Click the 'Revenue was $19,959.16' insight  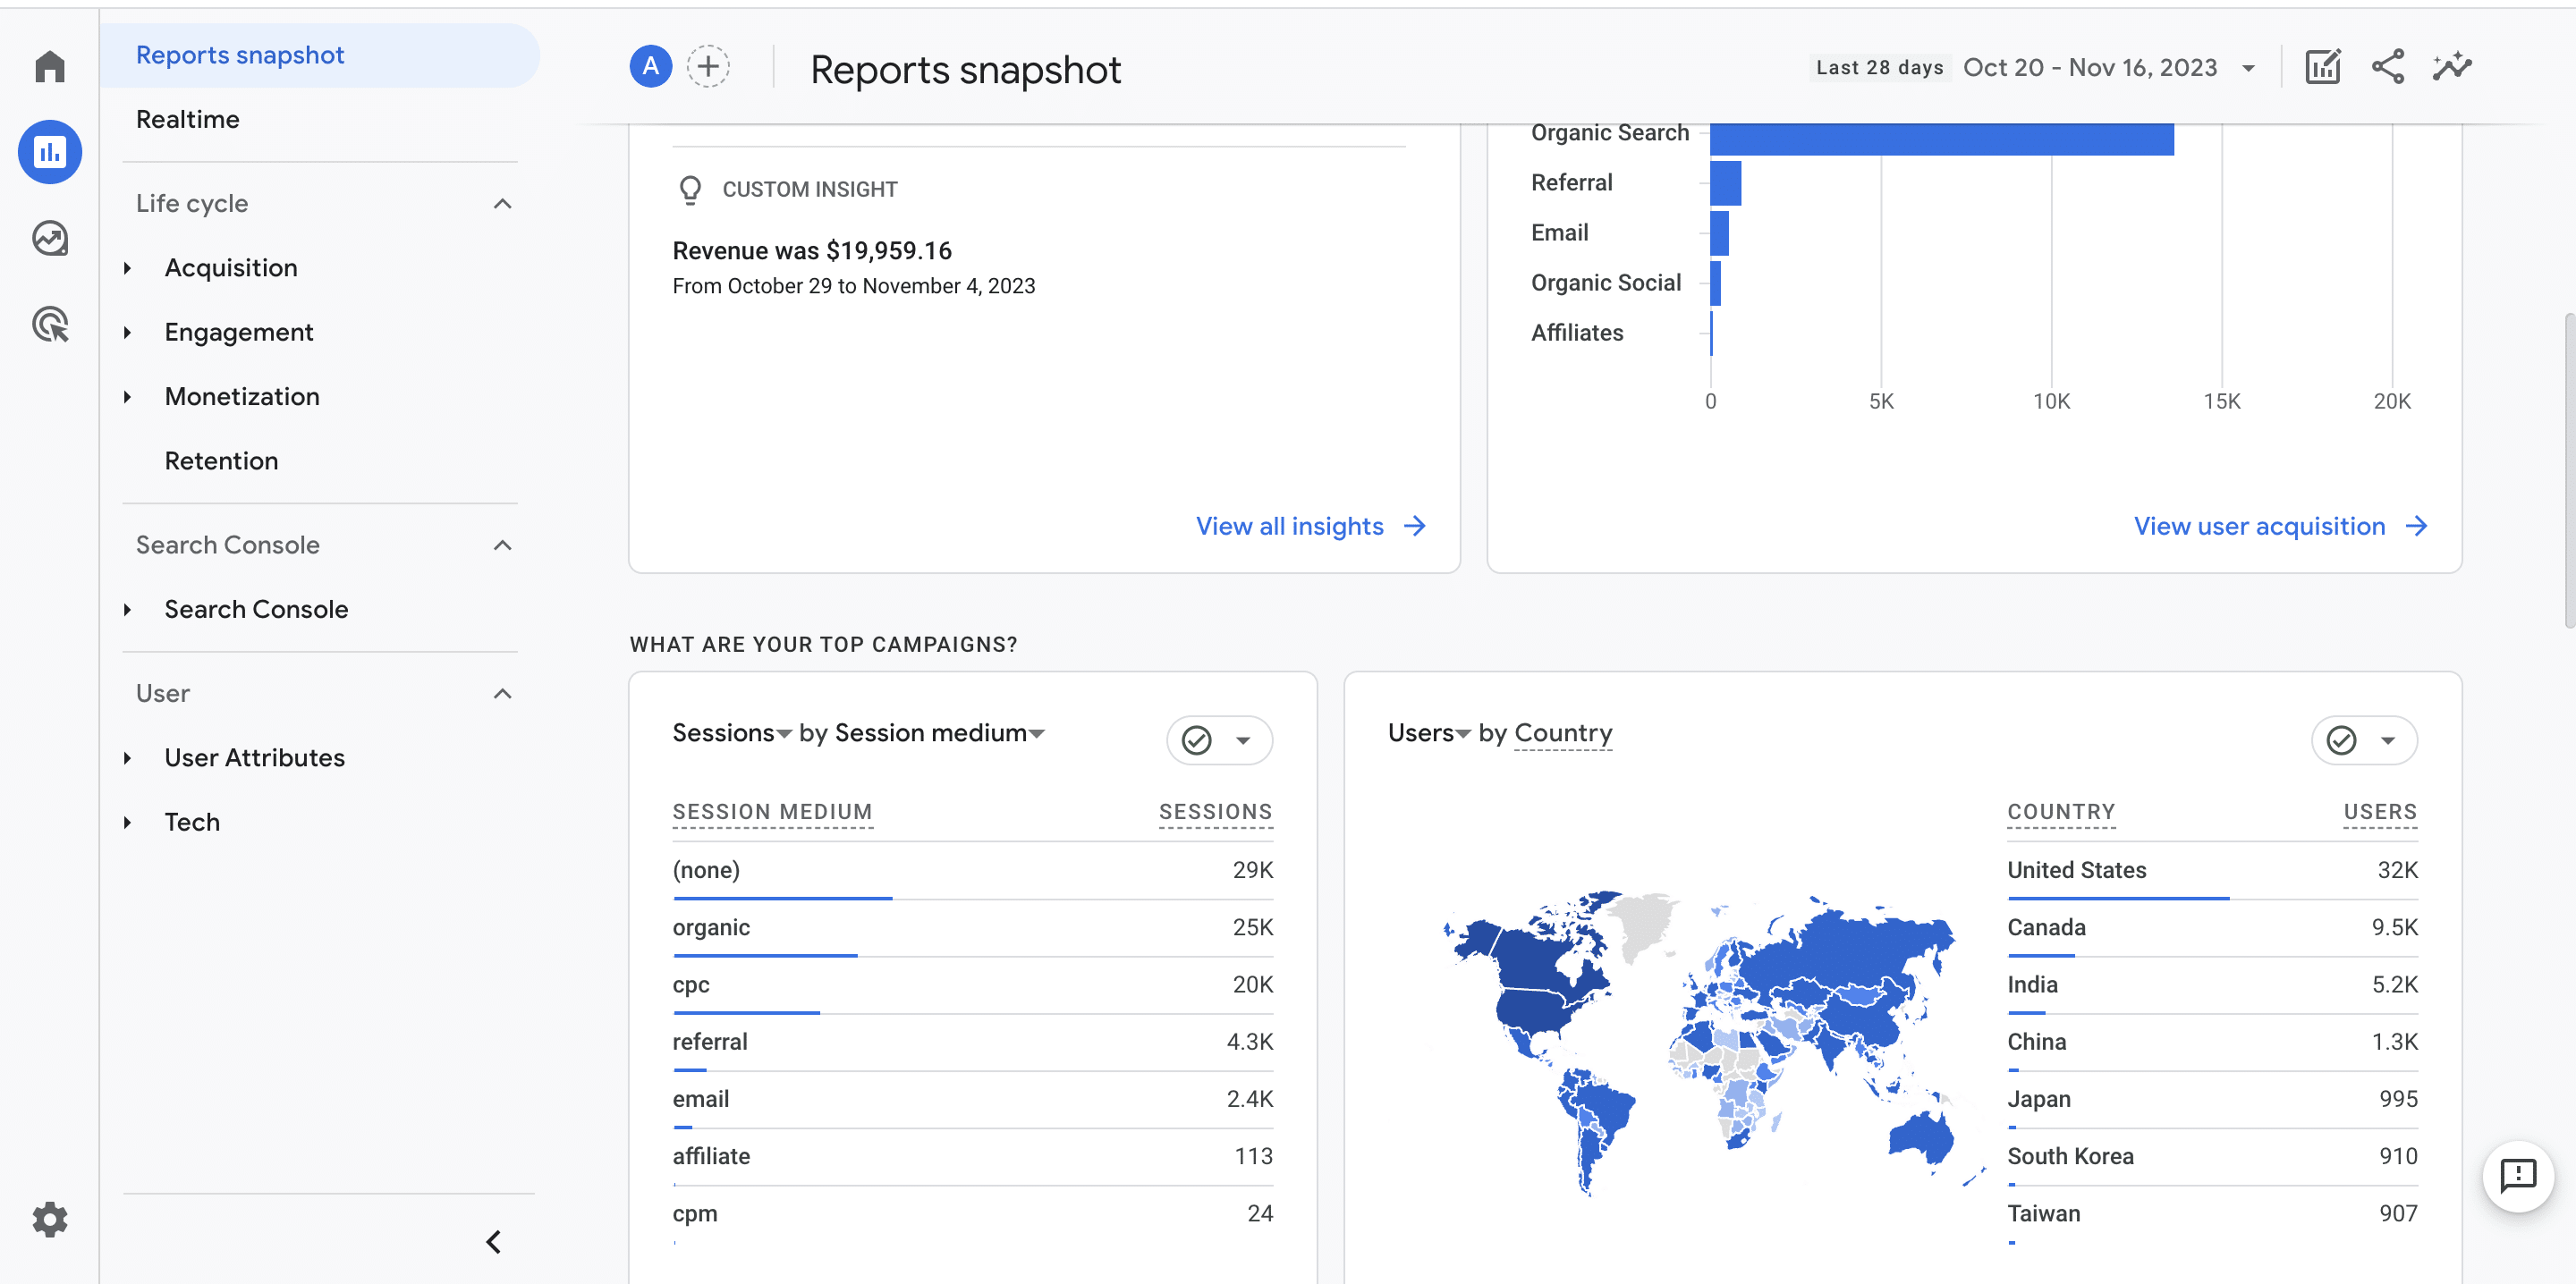point(811,251)
